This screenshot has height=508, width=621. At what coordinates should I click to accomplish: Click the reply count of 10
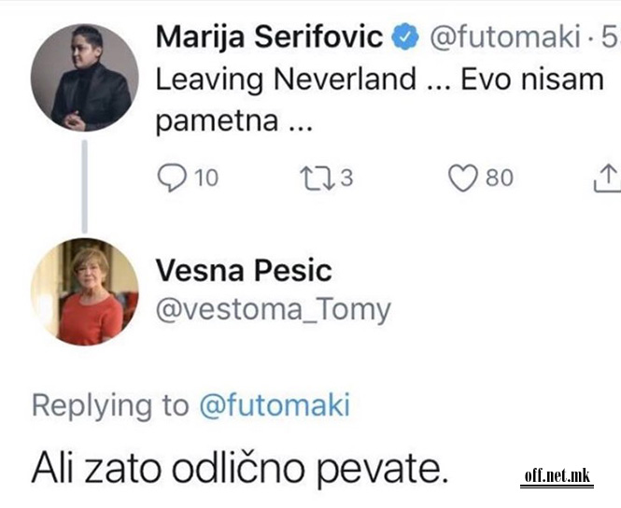point(205,177)
